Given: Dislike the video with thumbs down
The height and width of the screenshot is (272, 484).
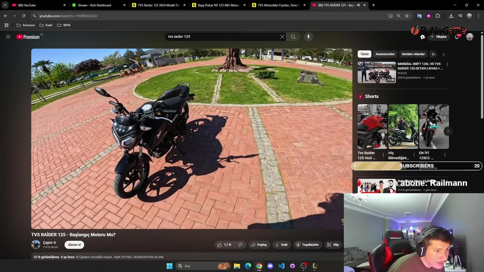Looking at the screenshot, I should click(240, 245).
